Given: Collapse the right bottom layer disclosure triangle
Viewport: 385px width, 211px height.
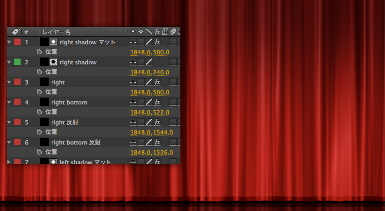Looking at the screenshot, I should 10,102.
